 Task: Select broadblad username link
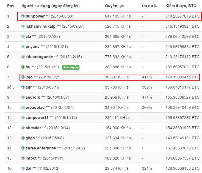35,107
